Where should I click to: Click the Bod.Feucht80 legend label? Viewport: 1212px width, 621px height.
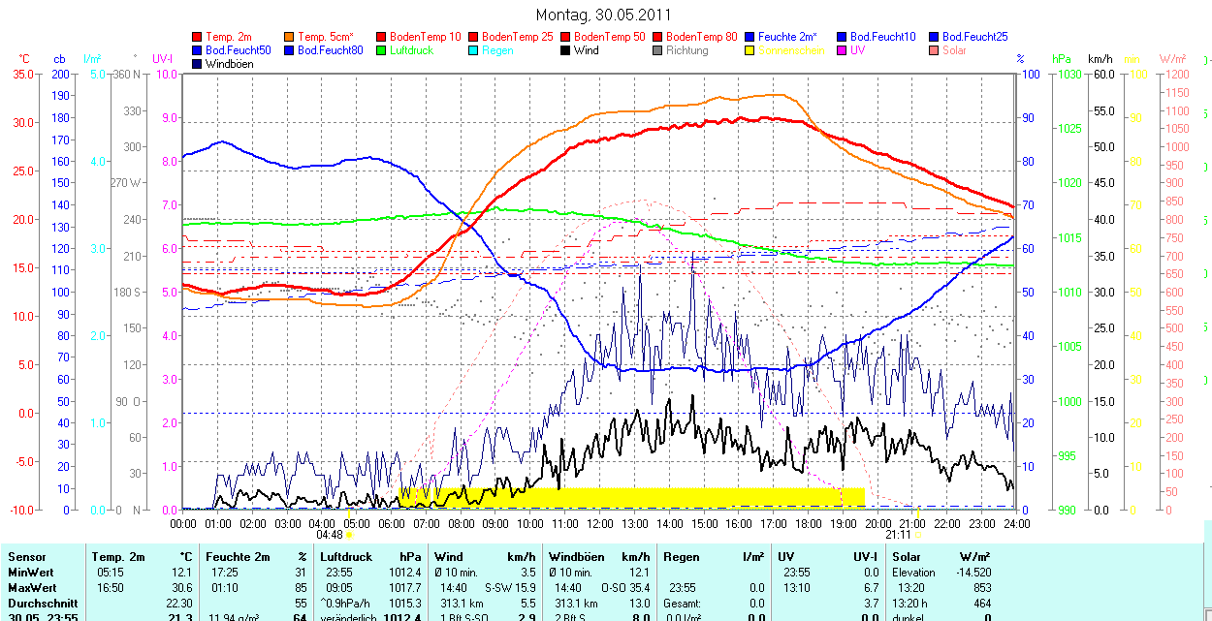pyautogui.click(x=330, y=50)
